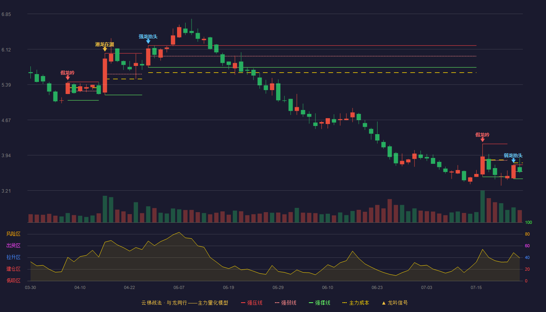Toggle the 强弱线 legend series
This screenshot has height=312, width=546.
click(285, 303)
